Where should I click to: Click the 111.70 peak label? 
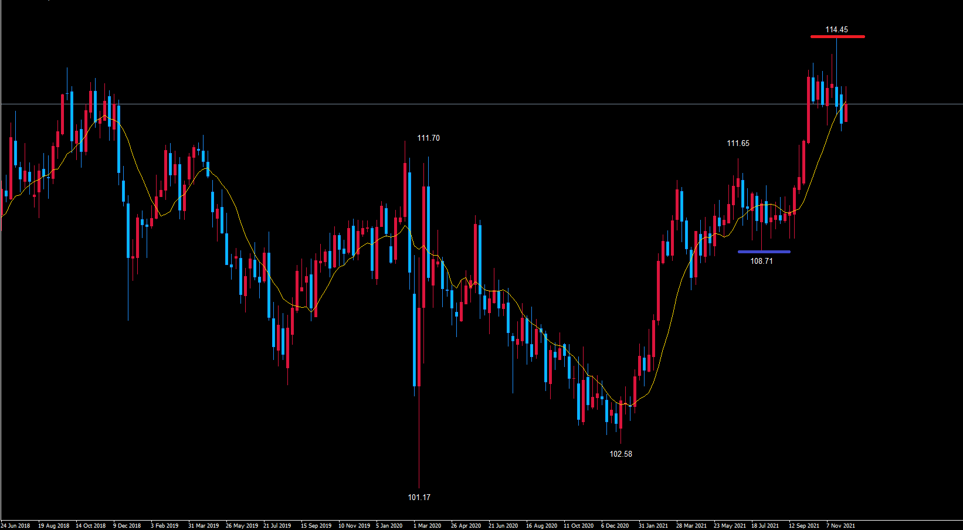coord(428,138)
